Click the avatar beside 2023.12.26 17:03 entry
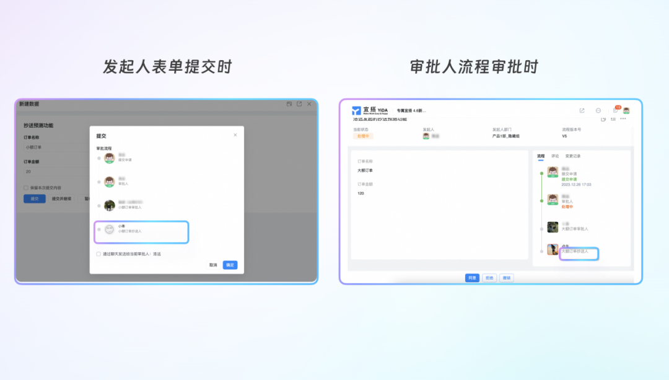Viewport: 669px width, 380px height. pyautogui.click(x=553, y=172)
